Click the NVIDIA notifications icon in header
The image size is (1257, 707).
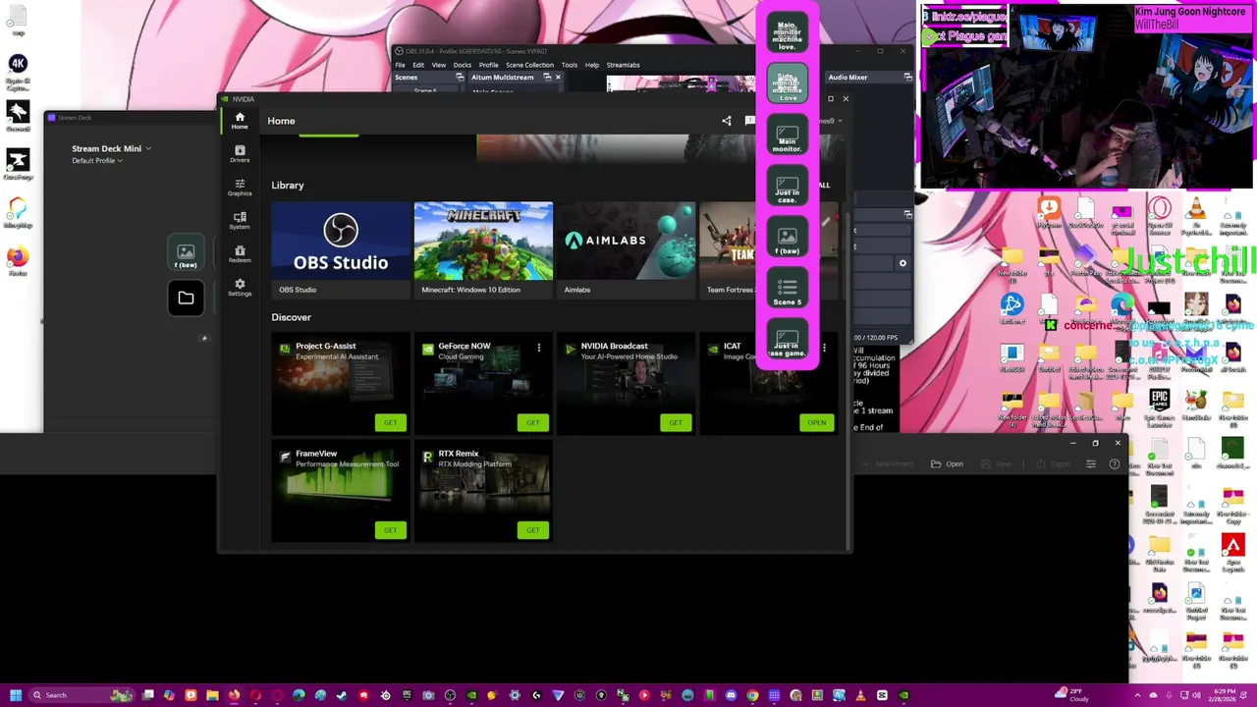[750, 121]
